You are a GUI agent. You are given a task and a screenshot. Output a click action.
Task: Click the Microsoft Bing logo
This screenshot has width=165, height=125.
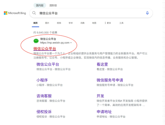[x=15, y=13]
